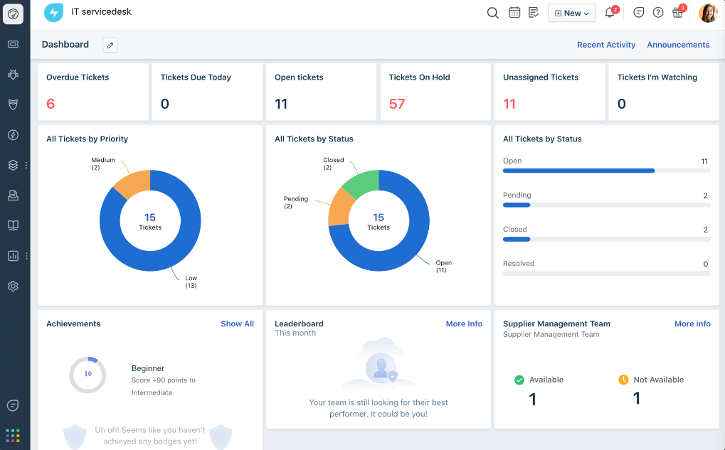Viewport: 725px width, 450px height.
Task: Open the gift icon with badge 3
Action: [x=677, y=12]
